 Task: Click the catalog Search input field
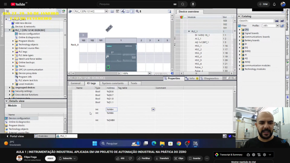(256, 21)
